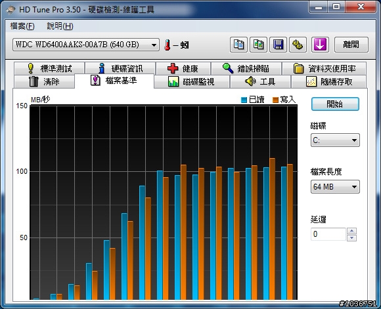Click the copy text to clipboard icon
The height and width of the screenshot is (309, 381).
(238, 45)
